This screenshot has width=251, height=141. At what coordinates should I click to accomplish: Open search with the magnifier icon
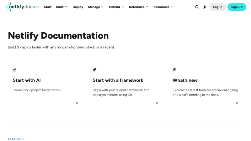click(197, 7)
